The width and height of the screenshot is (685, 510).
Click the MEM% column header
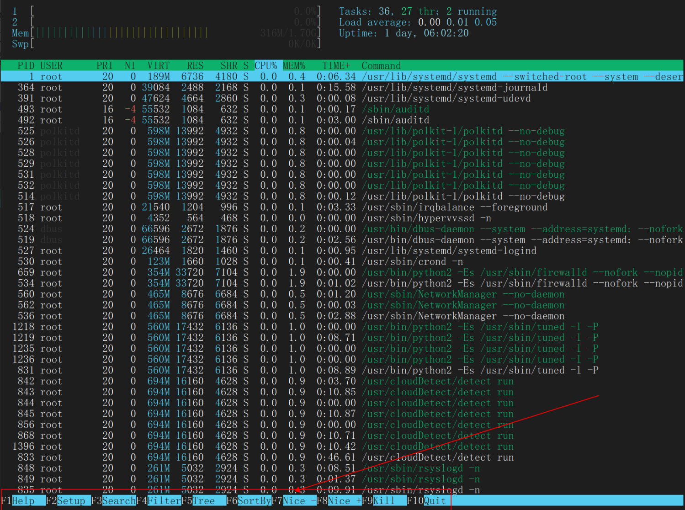pyautogui.click(x=294, y=66)
